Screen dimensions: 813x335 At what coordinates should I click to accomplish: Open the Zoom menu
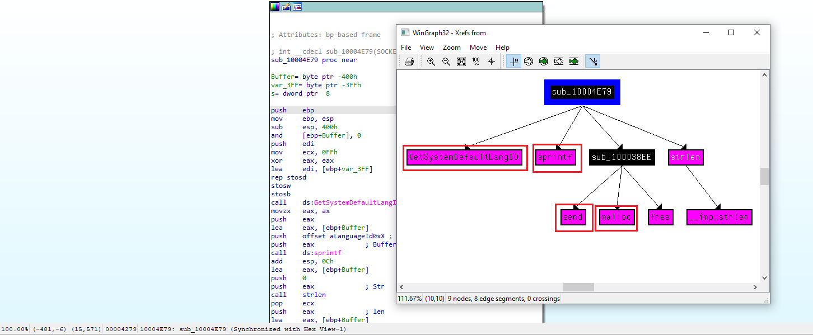[451, 48]
